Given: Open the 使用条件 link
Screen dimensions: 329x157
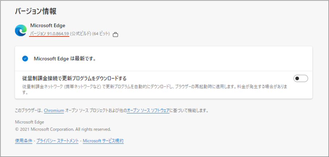Looking at the screenshot, I should tap(24, 141).
